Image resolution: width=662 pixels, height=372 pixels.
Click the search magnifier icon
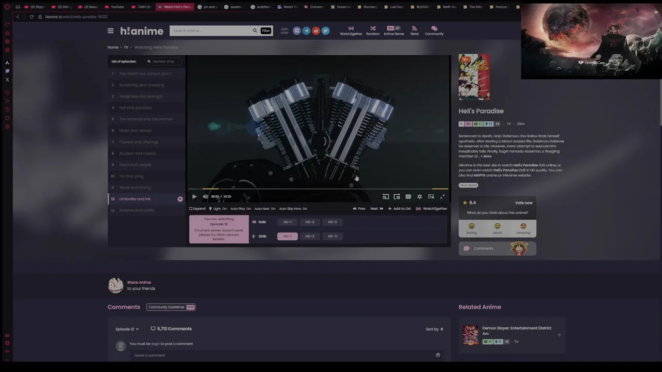click(254, 30)
